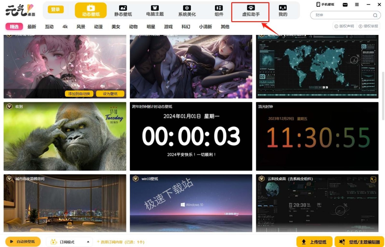This screenshot has height=247, width=385.
Task: Click 选择订阅内容 to choose subscriptions
Action: (121, 242)
